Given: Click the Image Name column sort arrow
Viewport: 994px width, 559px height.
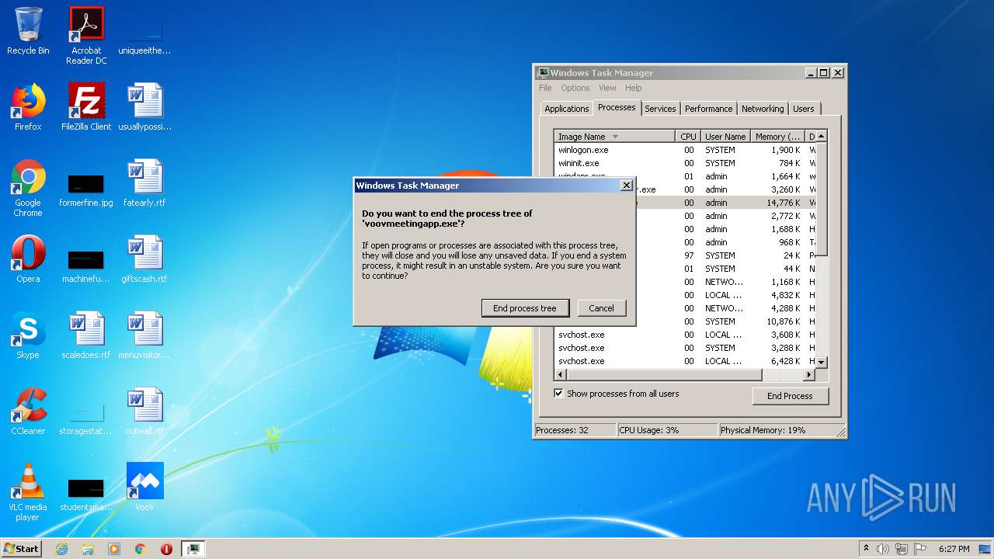Looking at the screenshot, I should click(615, 137).
